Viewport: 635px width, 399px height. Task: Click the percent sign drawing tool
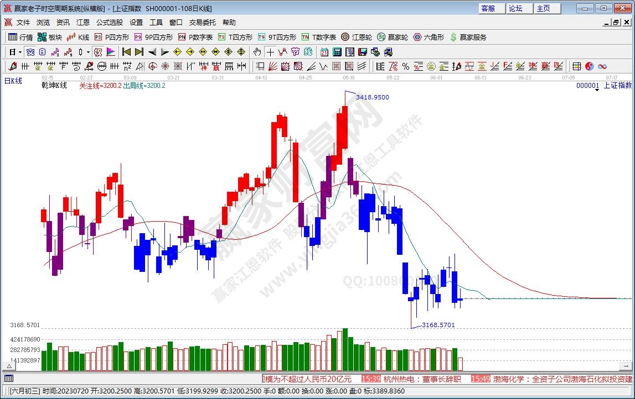pos(406,66)
